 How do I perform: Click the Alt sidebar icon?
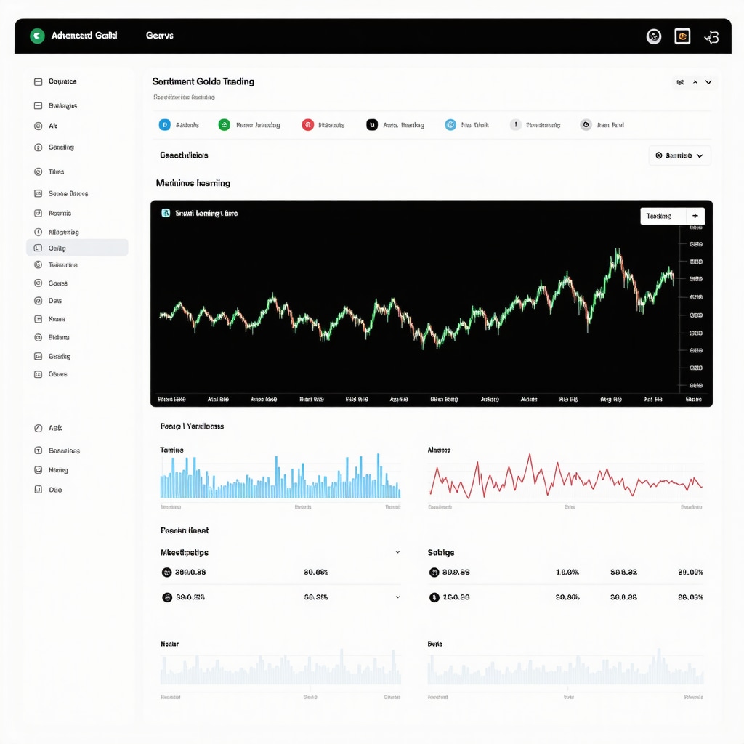(x=38, y=126)
